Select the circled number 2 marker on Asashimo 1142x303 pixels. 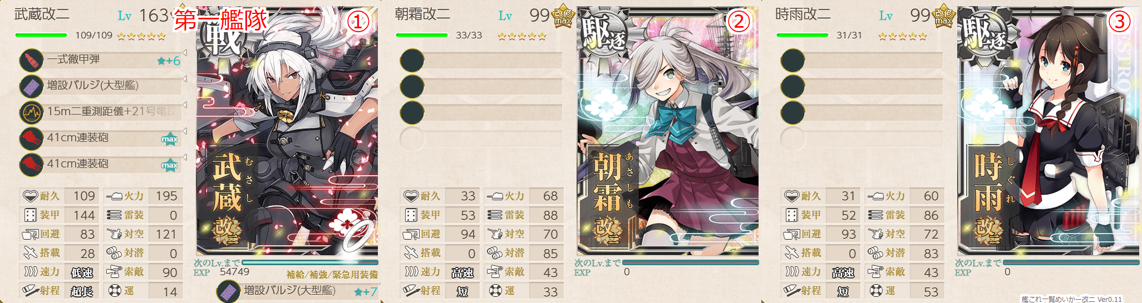739,22
